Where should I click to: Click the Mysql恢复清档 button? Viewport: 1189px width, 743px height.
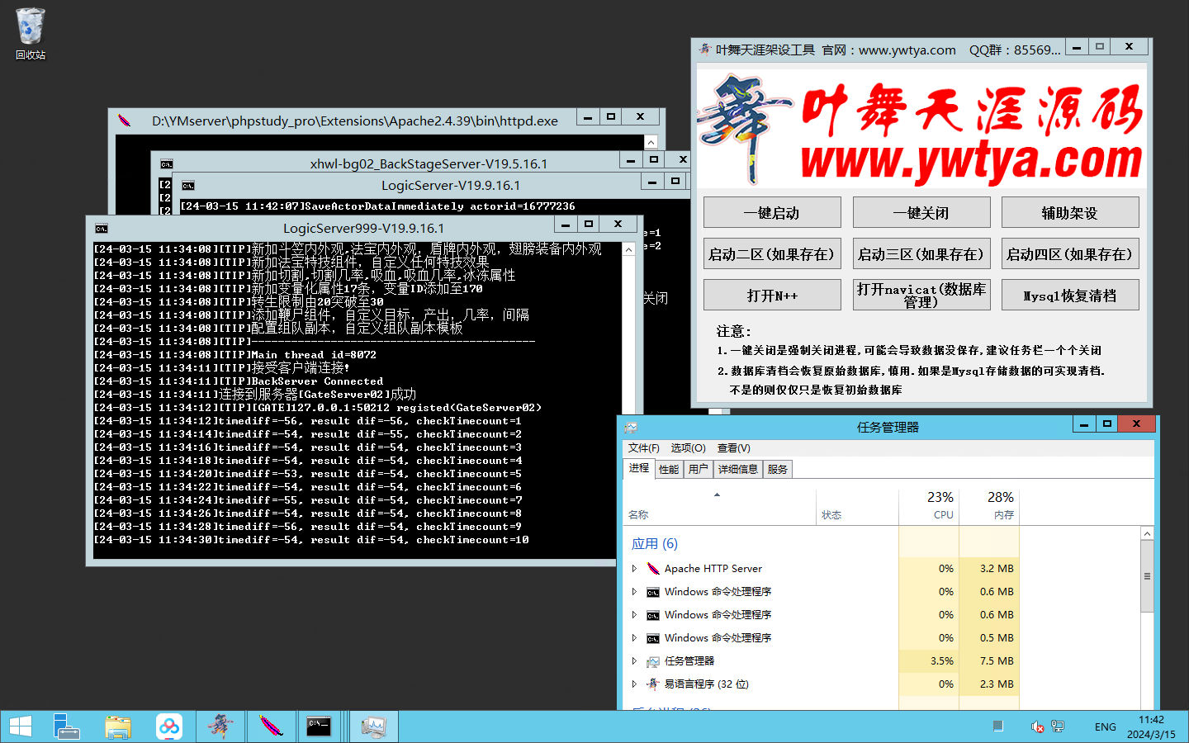pos(1070,295)
